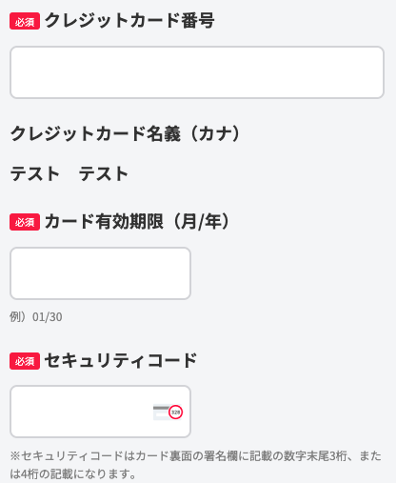Click the security code input field
The width and height of the screenshot is (397, 483).
coord(100,412)
